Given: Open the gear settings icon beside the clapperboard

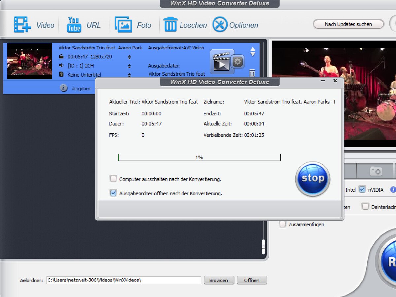Looking at the screenshot, I should click(x=238, y=62).
